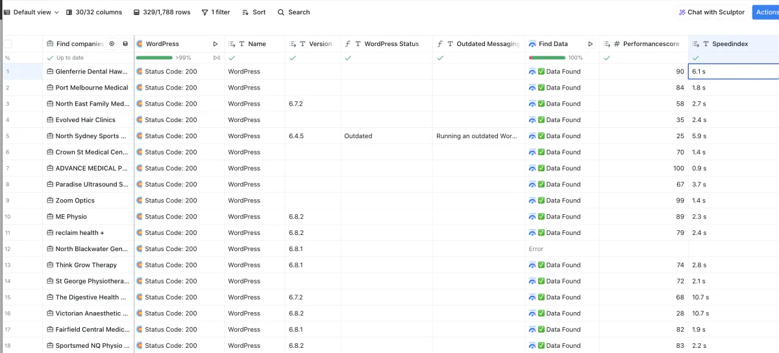
Task: Click the blue Actions button
Action: click(766, 12)
